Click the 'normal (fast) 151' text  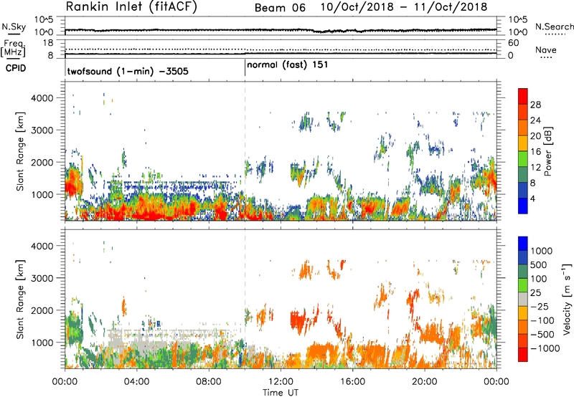pyautogui.click(x=288, y=65)
